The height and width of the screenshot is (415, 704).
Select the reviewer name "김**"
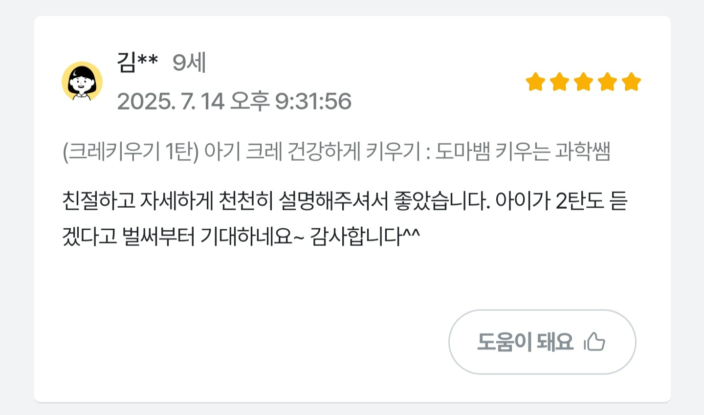(137, 62)
